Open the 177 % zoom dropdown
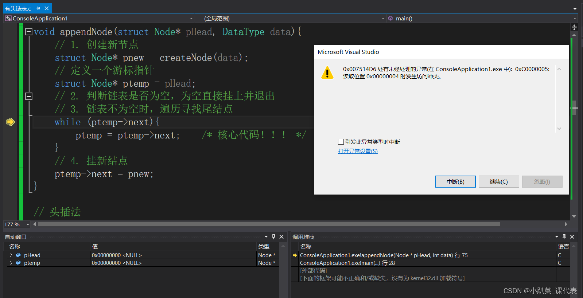The height and width of the screenshot is (298, 583). click(x=28, y=224)
